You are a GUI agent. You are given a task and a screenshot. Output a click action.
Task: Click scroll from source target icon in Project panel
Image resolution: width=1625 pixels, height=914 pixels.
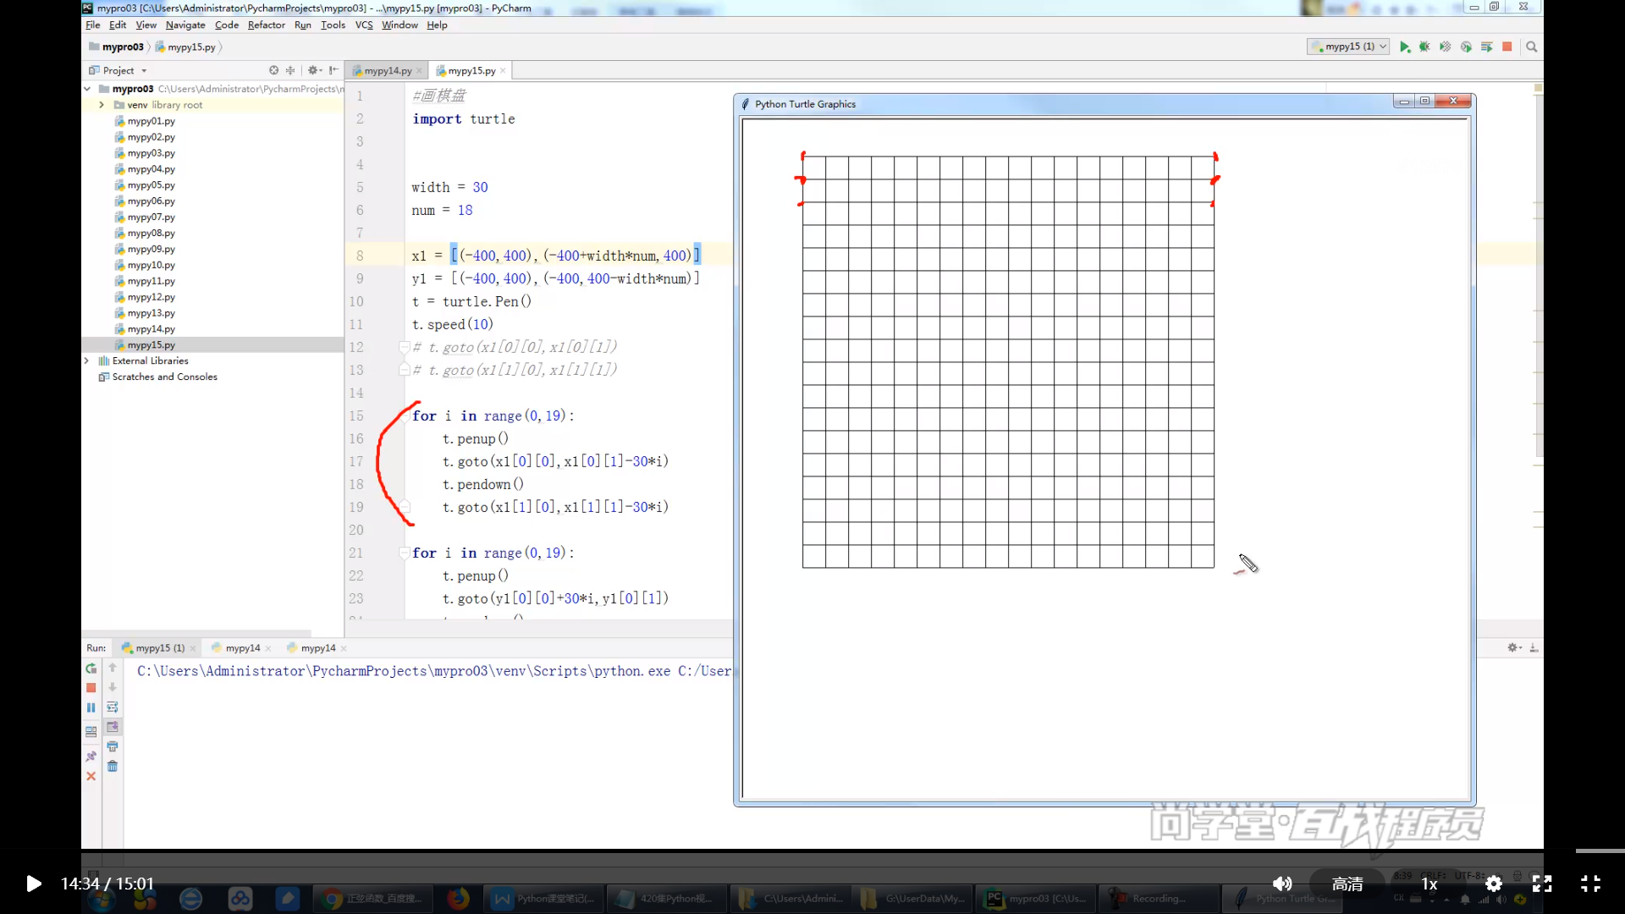tap(273, 70)
